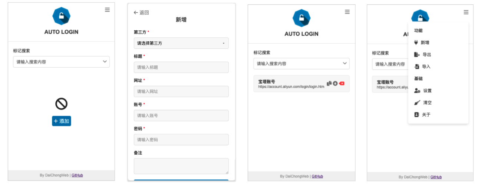Viewport: 481px width, 186px height.
Task: Click the round download-arrow icon on 宝塔账号
Action: (335, 83)
